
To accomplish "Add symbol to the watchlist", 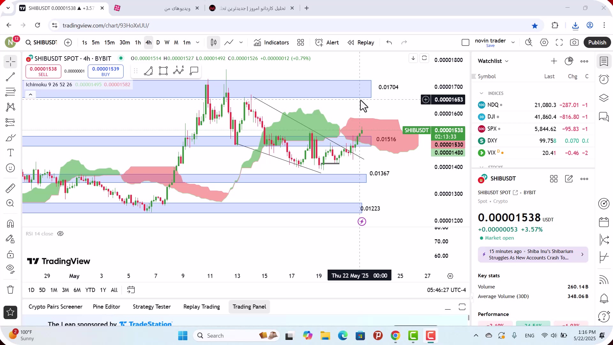I will [x=554, y=61].
